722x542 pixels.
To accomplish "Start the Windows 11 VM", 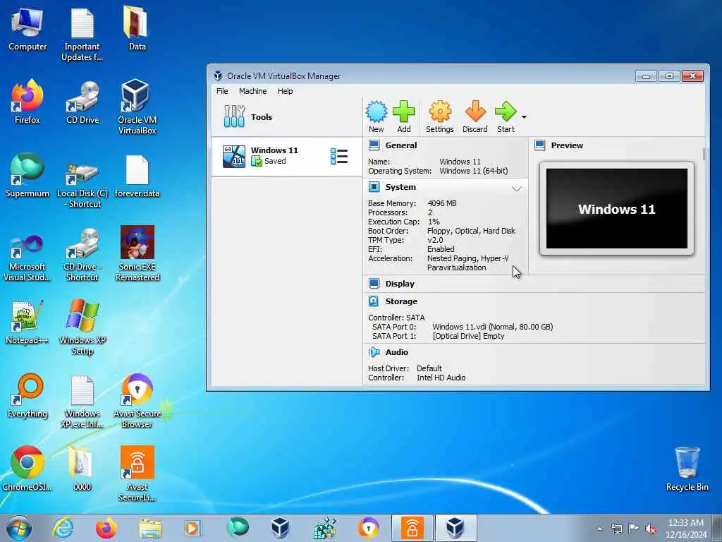I will point(506,117).
